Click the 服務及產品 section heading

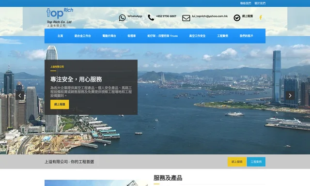[x=168, y=178]
